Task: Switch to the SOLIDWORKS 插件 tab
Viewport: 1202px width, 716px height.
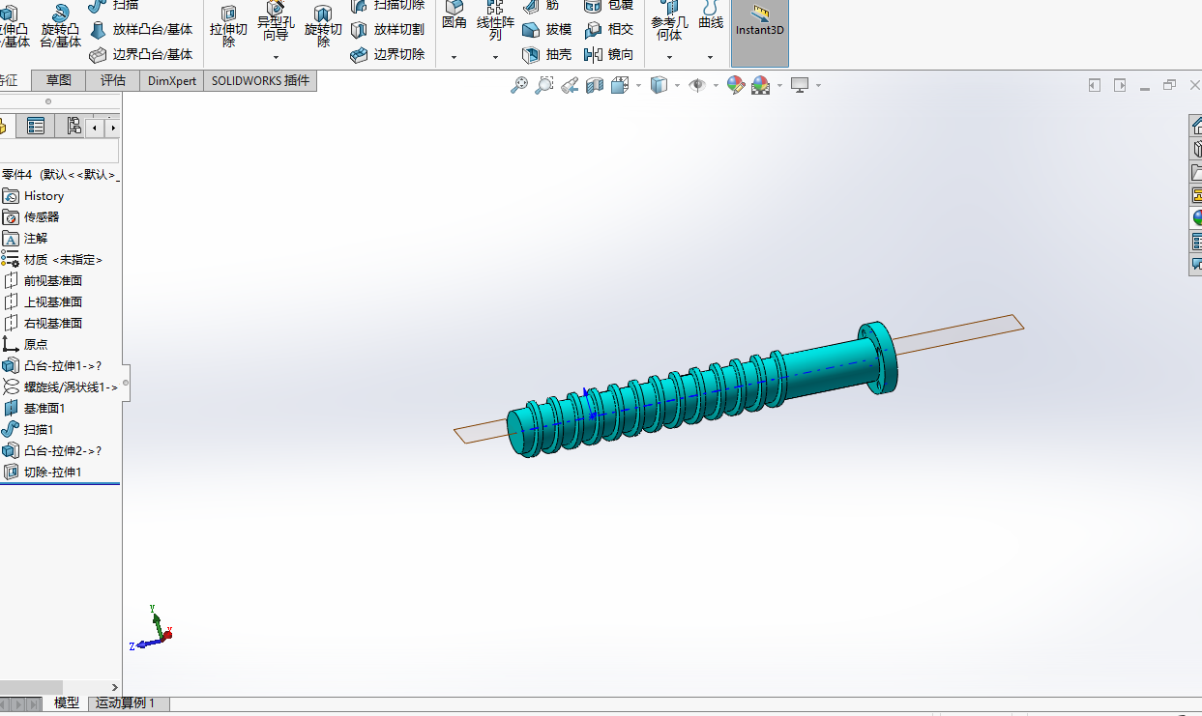Action: point(261,81)
